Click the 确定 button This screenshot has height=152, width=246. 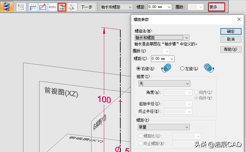tap(231, 31)
